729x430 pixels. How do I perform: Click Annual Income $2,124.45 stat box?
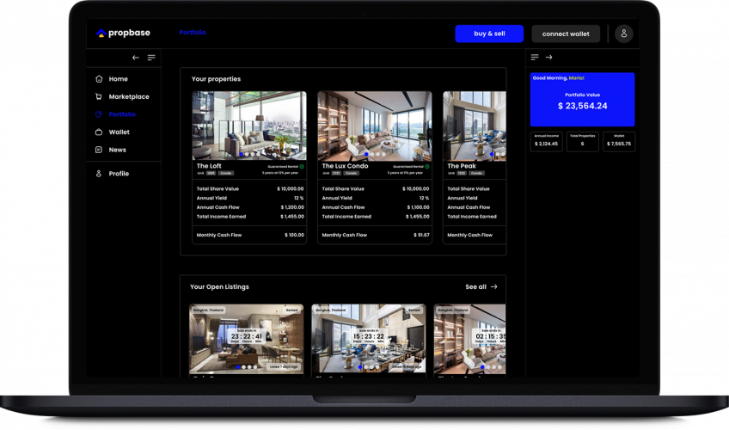(546, 141)
